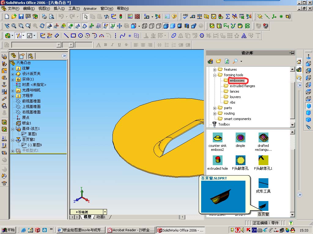Click Create New Folder icon in Design Library
This screenshot has width=313, height=234.
pos(219,61)
